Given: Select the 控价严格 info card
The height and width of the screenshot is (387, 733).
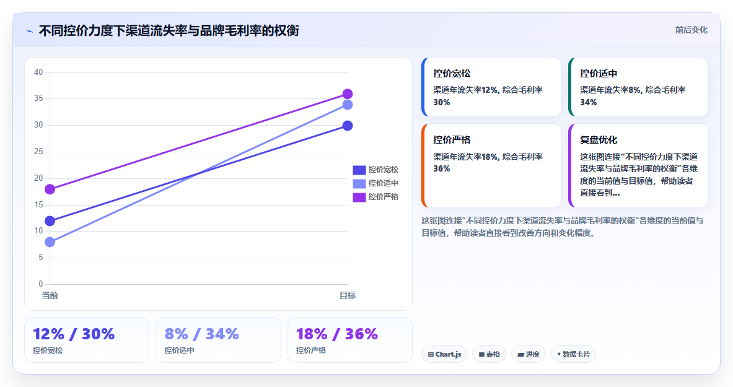Looking at the screenshot, I should (x=491, y=165).
